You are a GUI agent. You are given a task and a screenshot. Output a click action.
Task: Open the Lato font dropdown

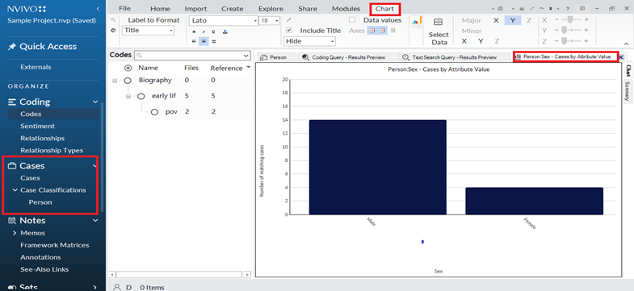256,21
